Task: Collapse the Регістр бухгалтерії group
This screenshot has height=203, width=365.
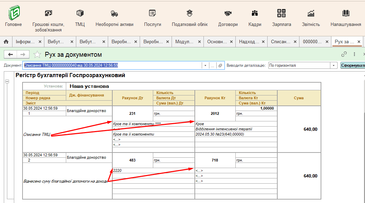Action: (7, 81)
